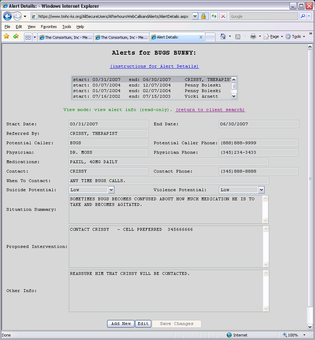Viewport: 315px width, 340px height.
Task: Open the Print options dropdown arrow
Action: tap(260, 36)
